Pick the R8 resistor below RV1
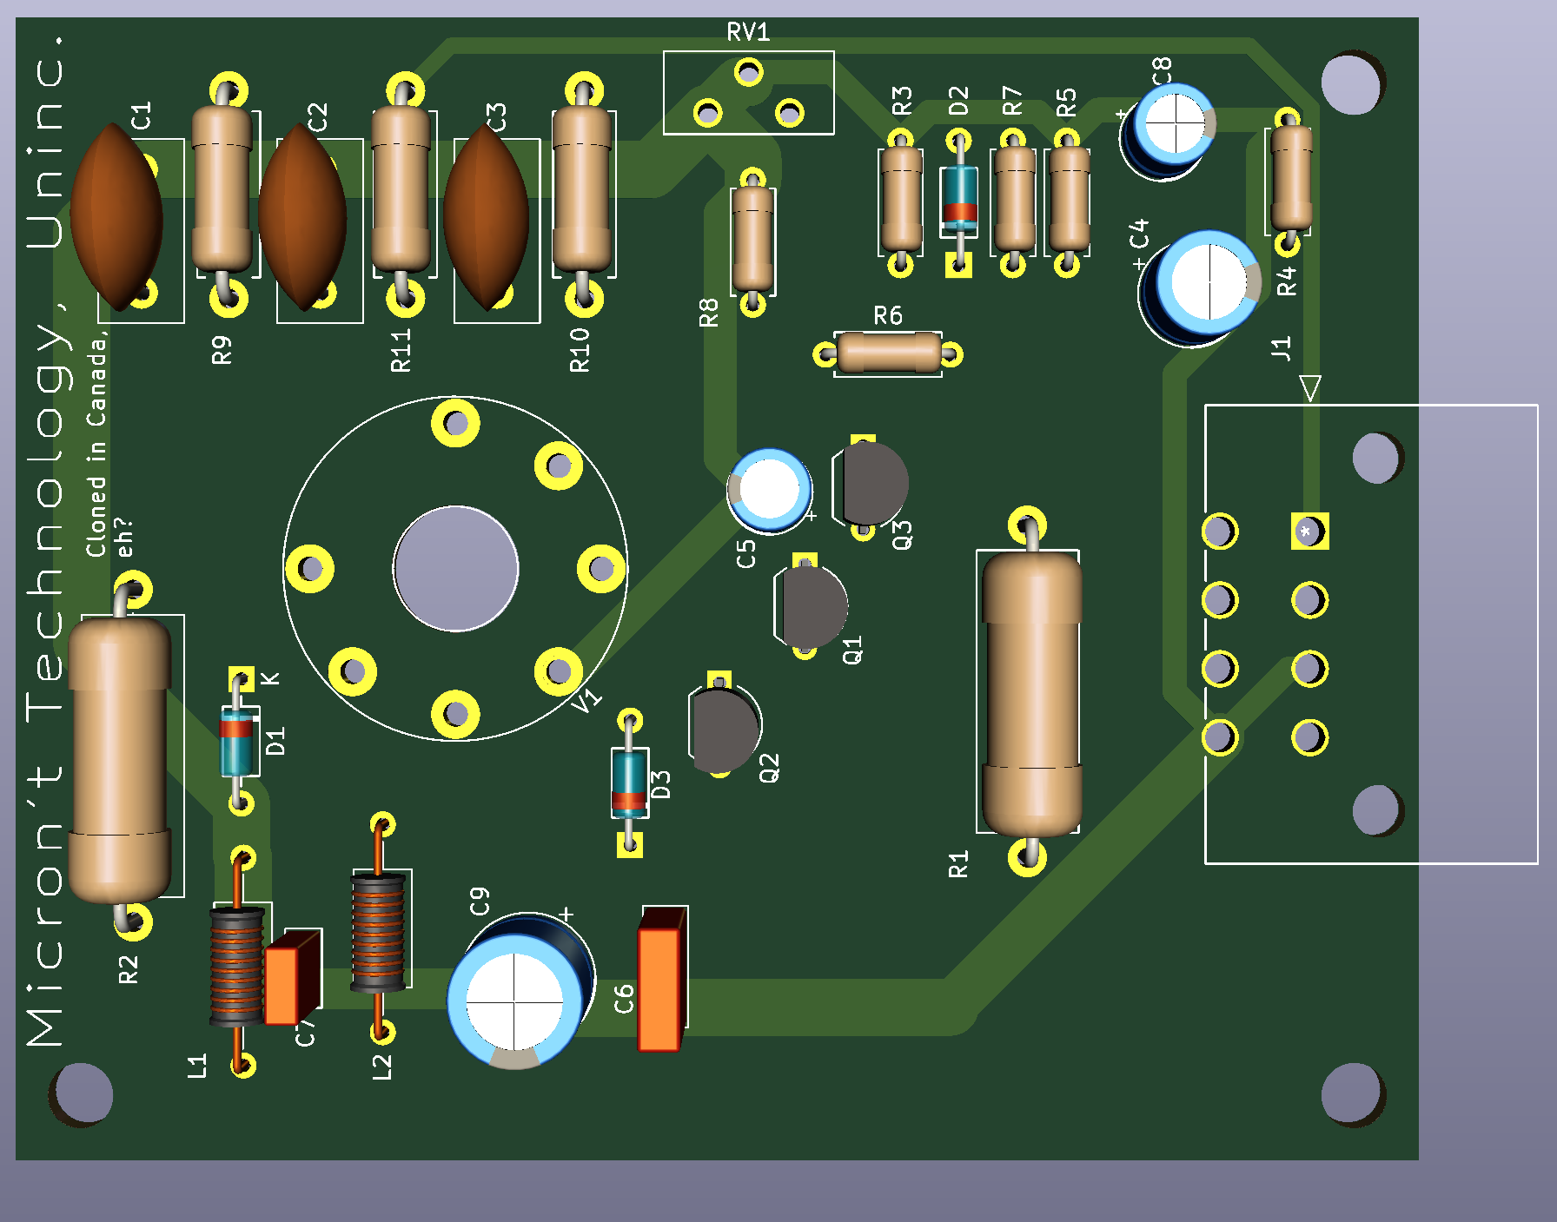 pos(752,240)
